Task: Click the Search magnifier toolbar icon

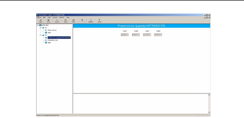Action: click(x=57, y=20)
